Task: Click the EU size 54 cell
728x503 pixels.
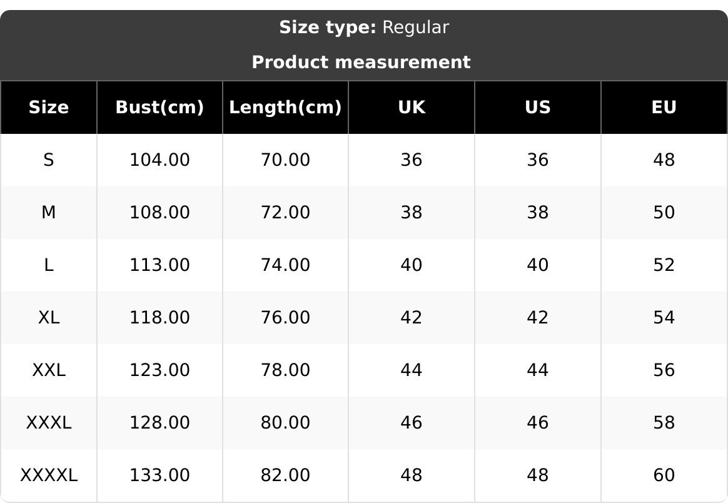Action: (x=664, y=318)
